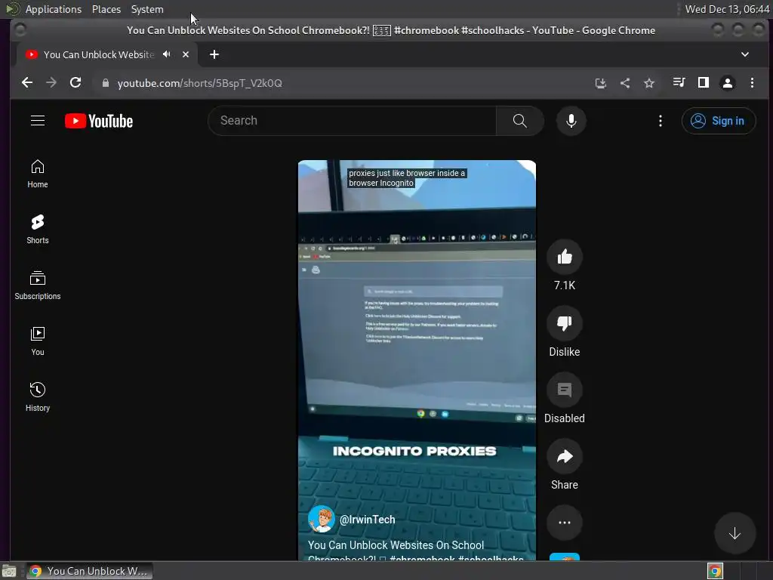Go to Home in the sidebar
Image resolution: width=773 pixels, height=580 pixels.
(x=38, y=174)
